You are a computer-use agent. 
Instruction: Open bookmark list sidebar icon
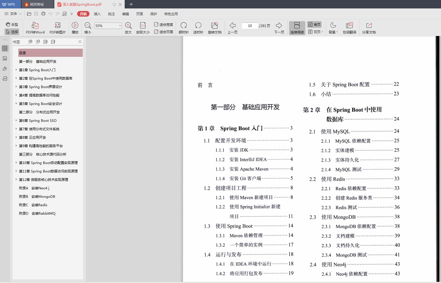pos(5,48)
